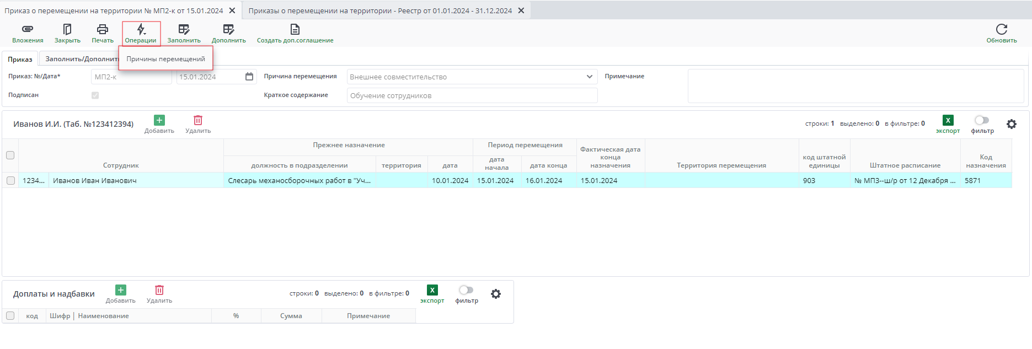The image size is (1032, 349).
Task: Click Создать доп.соглашение document icon
Action: click(295, 30)
